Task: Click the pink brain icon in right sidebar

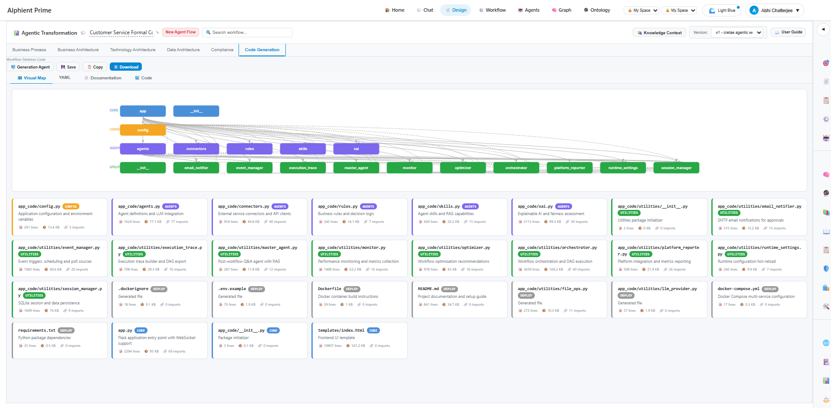Action: point(826,175)
